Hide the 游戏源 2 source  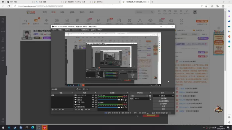[x=93, y=98]
